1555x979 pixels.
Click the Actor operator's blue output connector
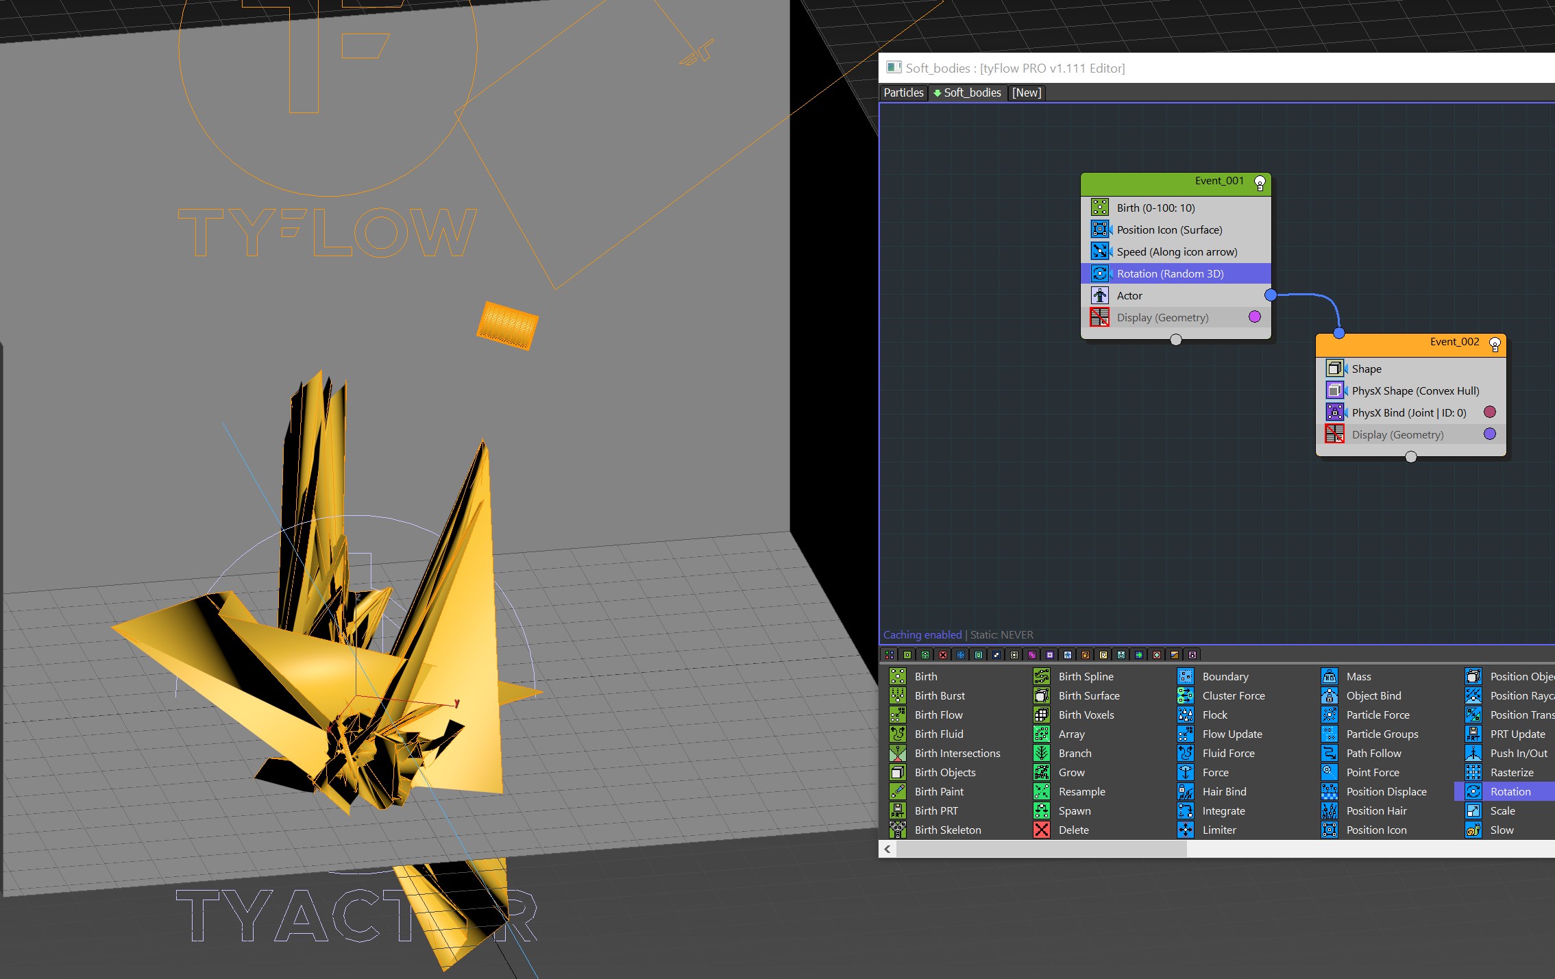(1271, 295)
